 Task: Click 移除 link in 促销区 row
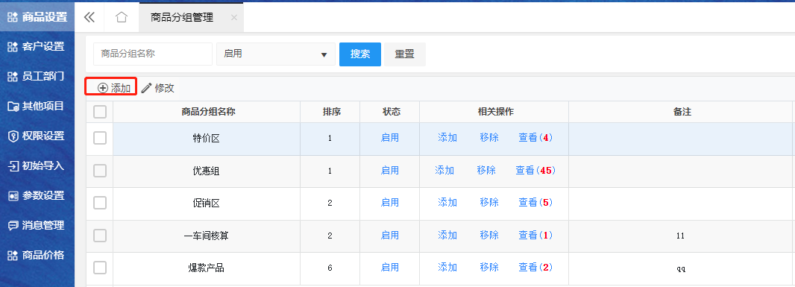pos(489,203)
